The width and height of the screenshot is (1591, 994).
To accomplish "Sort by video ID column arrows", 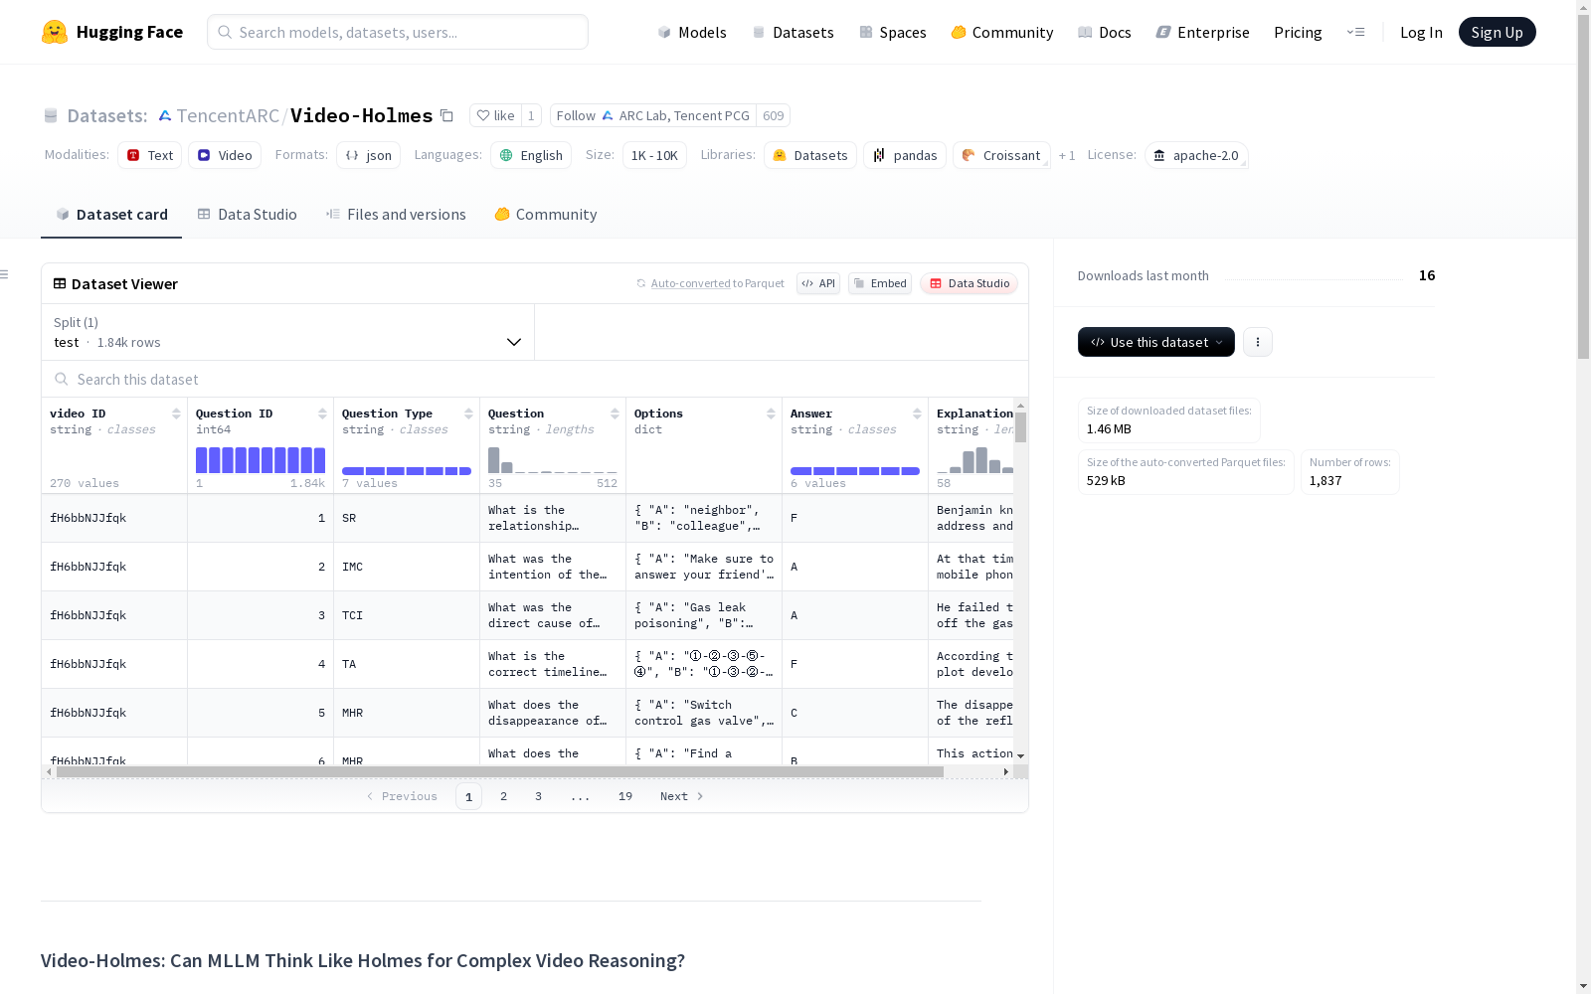I will coord(176,414).
